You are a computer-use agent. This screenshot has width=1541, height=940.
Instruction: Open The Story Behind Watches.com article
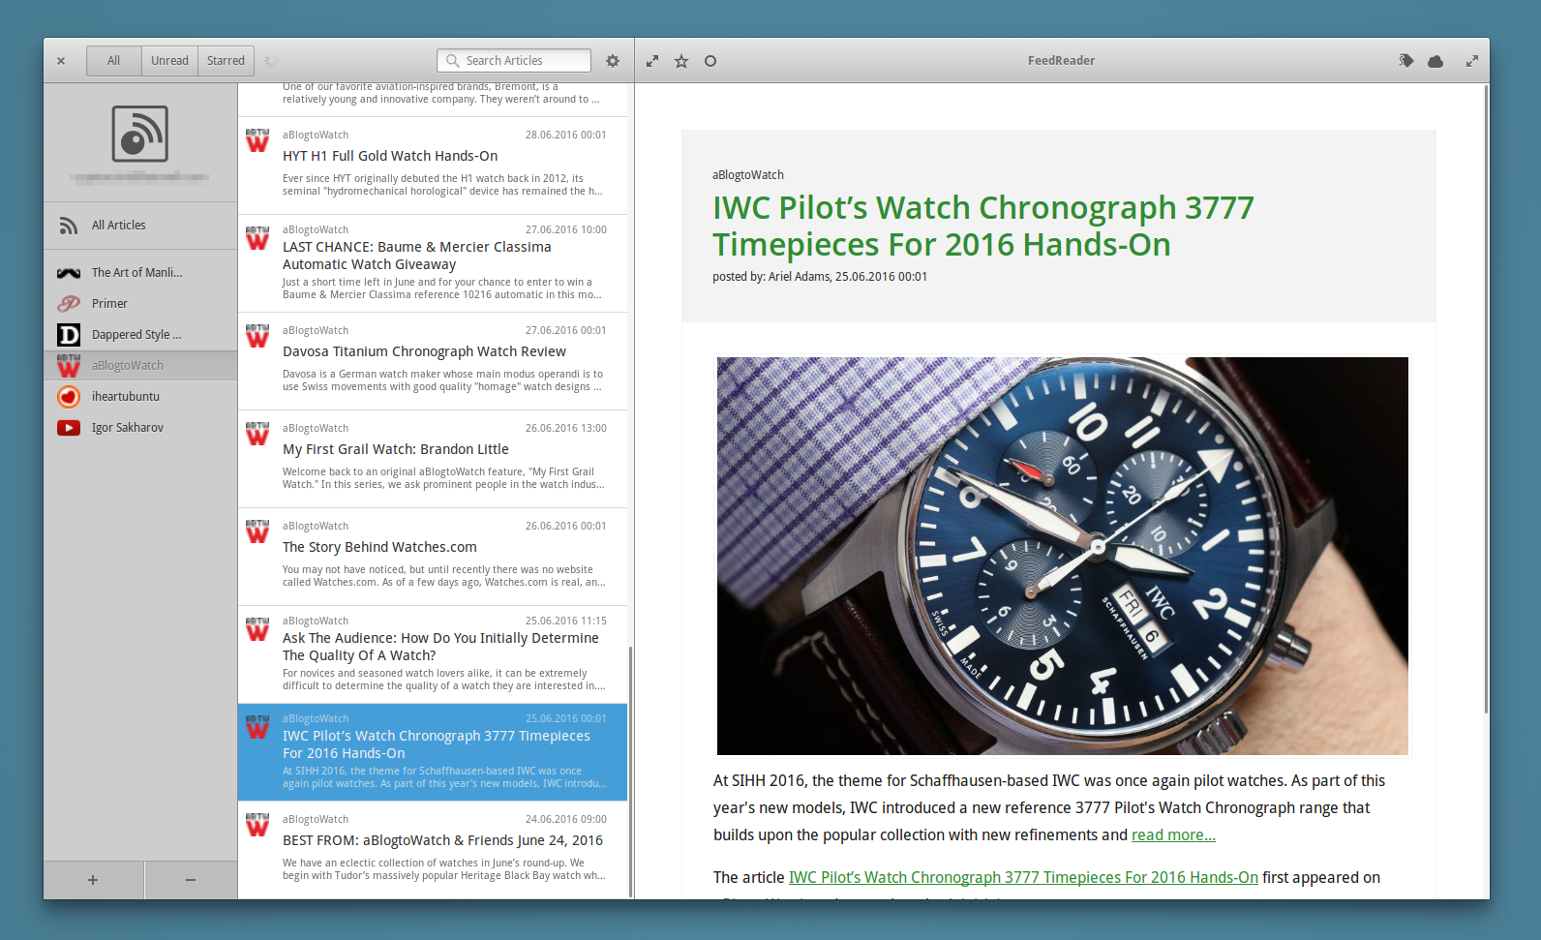[x=433, y=557]
